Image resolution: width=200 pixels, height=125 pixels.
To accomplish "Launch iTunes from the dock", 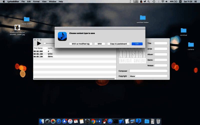I will [x=70, y=121].
